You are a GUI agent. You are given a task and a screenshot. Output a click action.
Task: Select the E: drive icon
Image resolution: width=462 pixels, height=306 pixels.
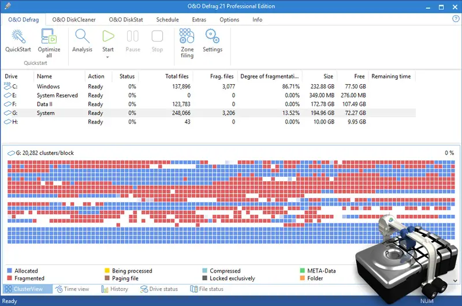8,95
